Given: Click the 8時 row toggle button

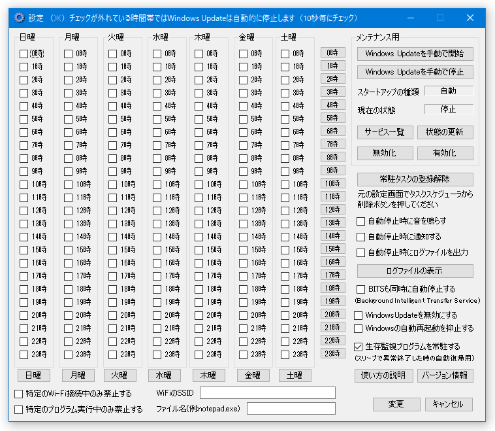Looking at the screenshot, I should click(333, 157).
